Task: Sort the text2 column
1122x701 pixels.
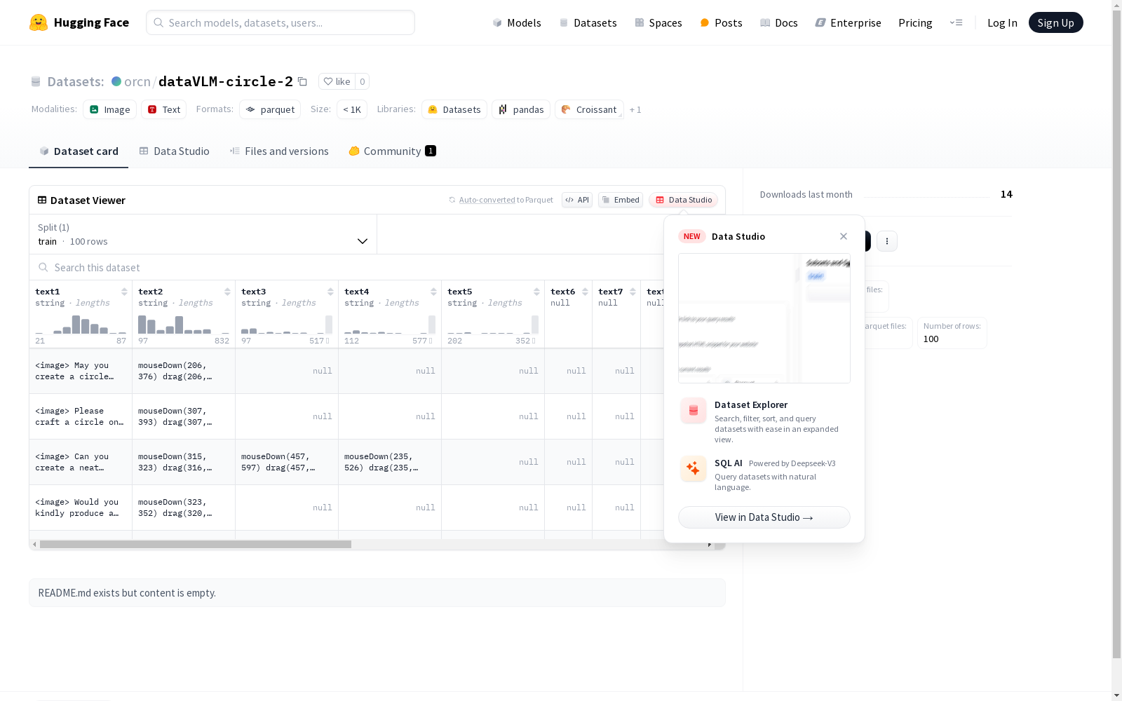Action: click(x=227, y=292)
